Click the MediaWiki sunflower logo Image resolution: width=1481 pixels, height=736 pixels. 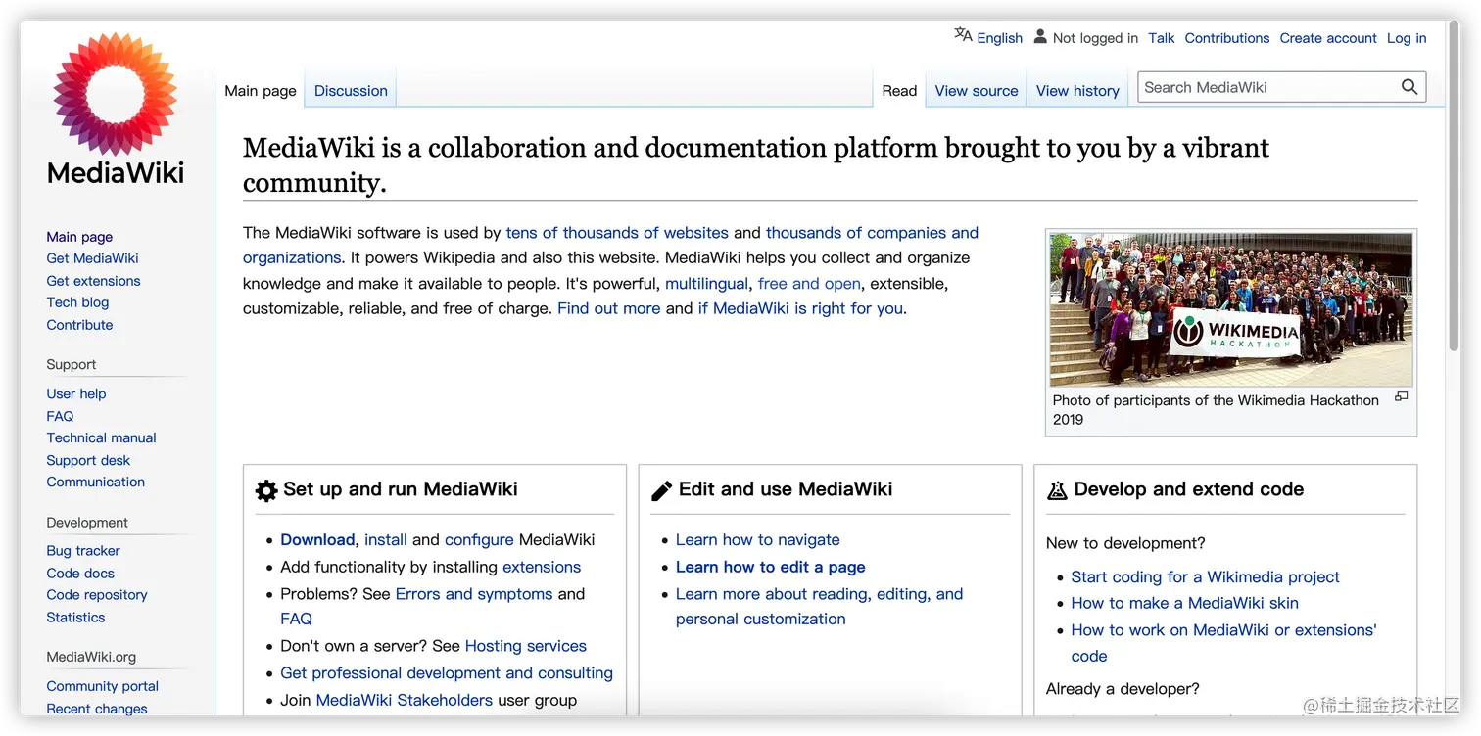[116, 110]
